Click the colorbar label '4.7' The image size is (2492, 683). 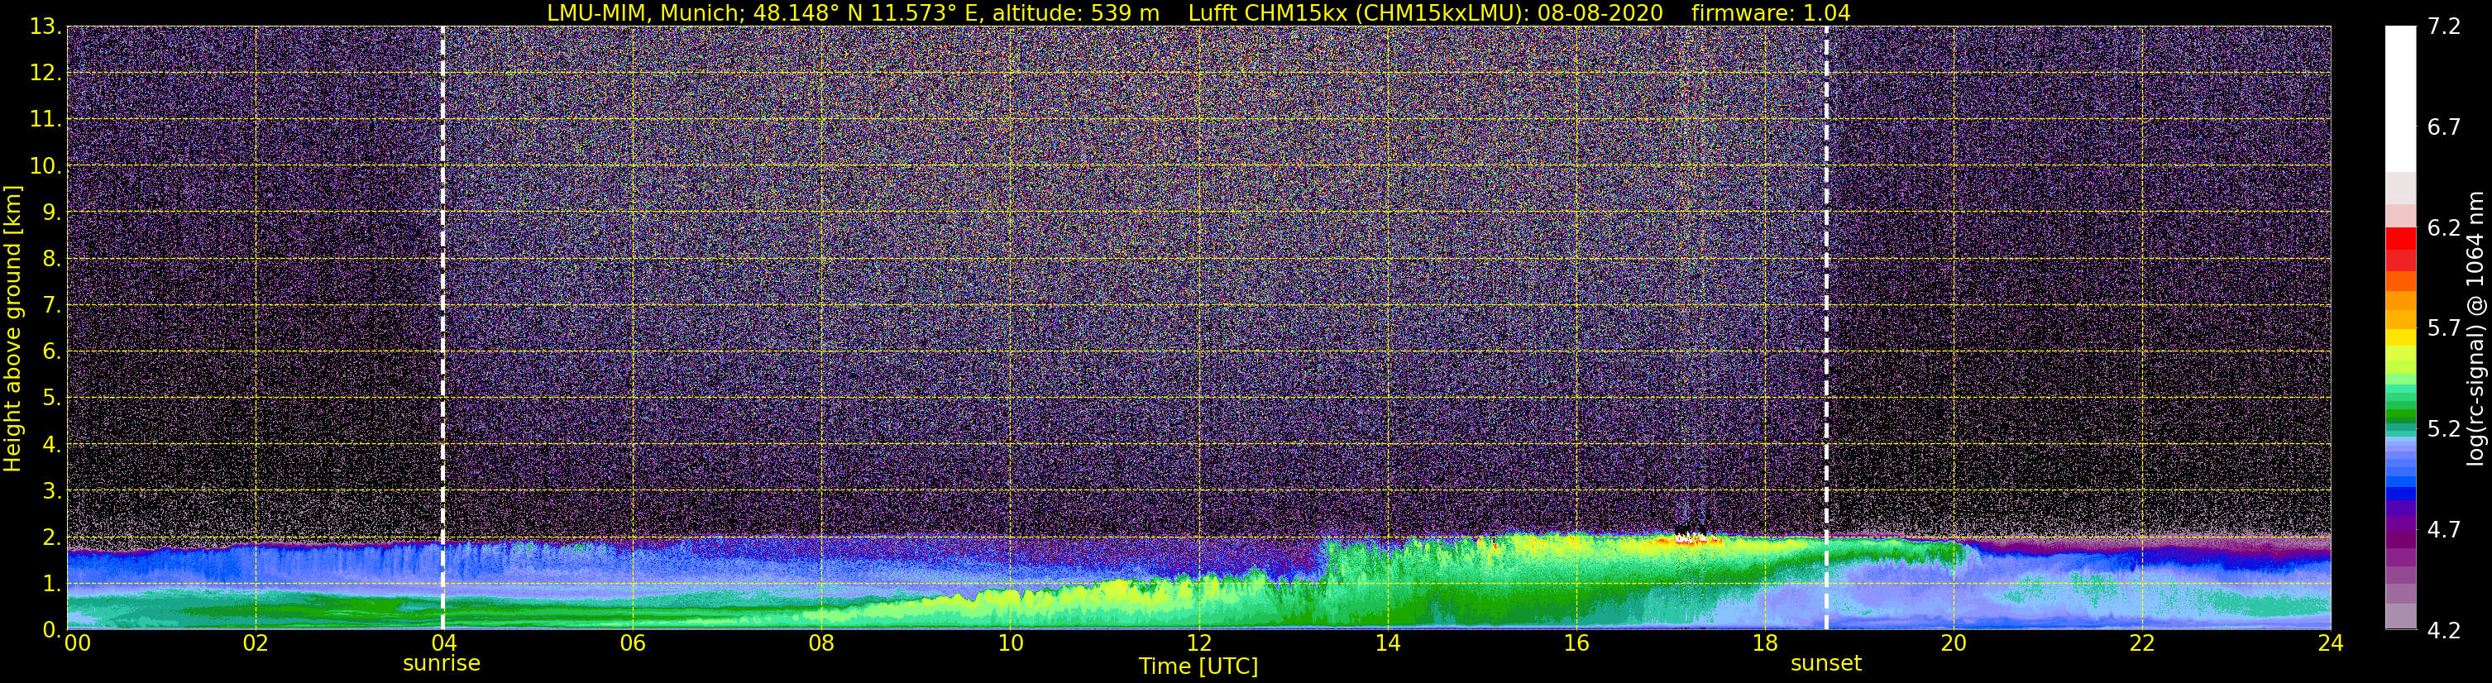pyautogui.click(x=2444, y=529)
